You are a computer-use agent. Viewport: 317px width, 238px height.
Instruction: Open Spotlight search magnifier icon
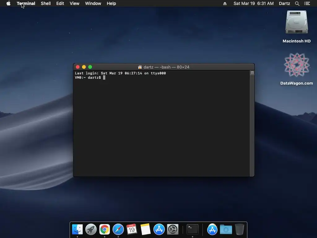click(x=297, y=3)
